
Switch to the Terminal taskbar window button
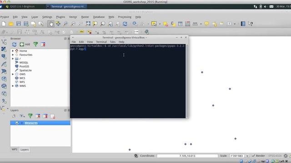[x=66, y=6]
